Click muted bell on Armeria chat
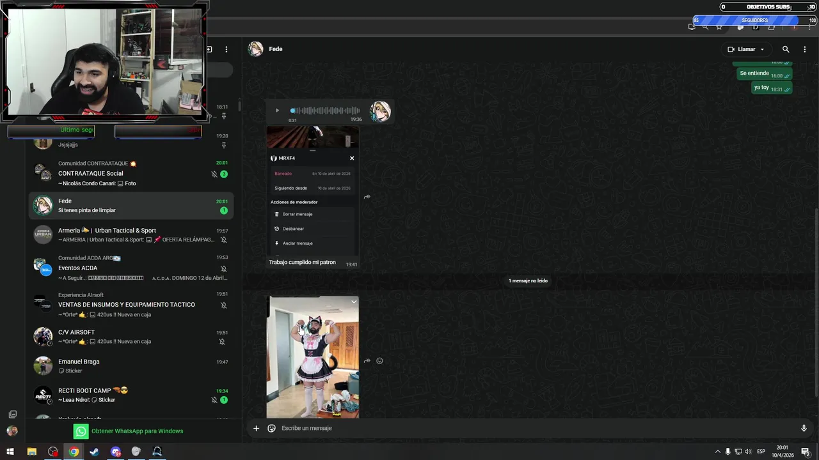This screenshot has height=460, width=819. [x=224, y=240]
